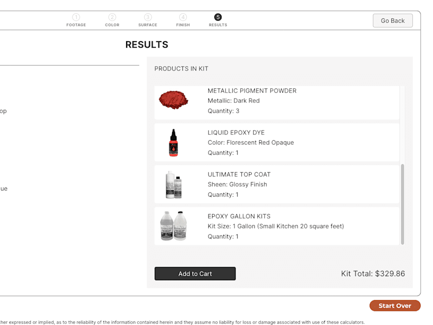The height and width of the screenshot is (325, 433).
Task: Select the Ultimate Top Coat bottles image
Action: (x=174, y=185)
